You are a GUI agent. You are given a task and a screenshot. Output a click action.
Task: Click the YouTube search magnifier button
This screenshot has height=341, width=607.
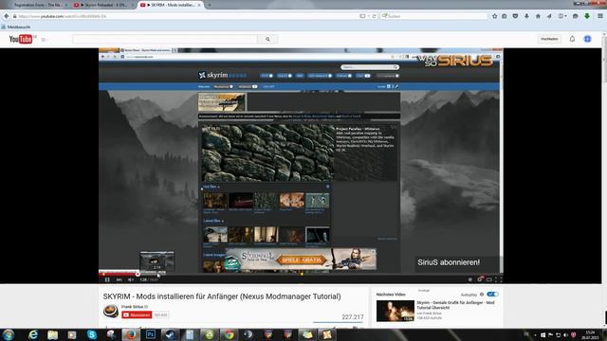pyautogui.click(x=267, y=39)
